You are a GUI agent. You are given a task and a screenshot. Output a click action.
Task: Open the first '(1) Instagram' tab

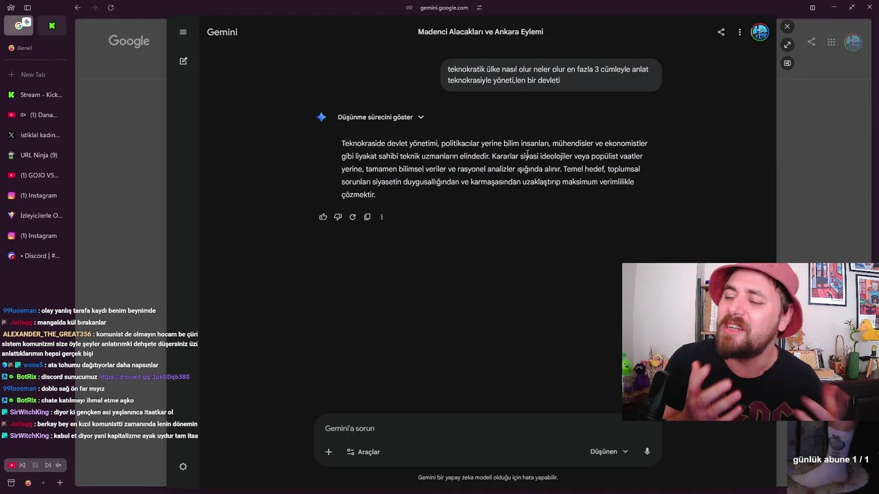[x=36, y=196]
